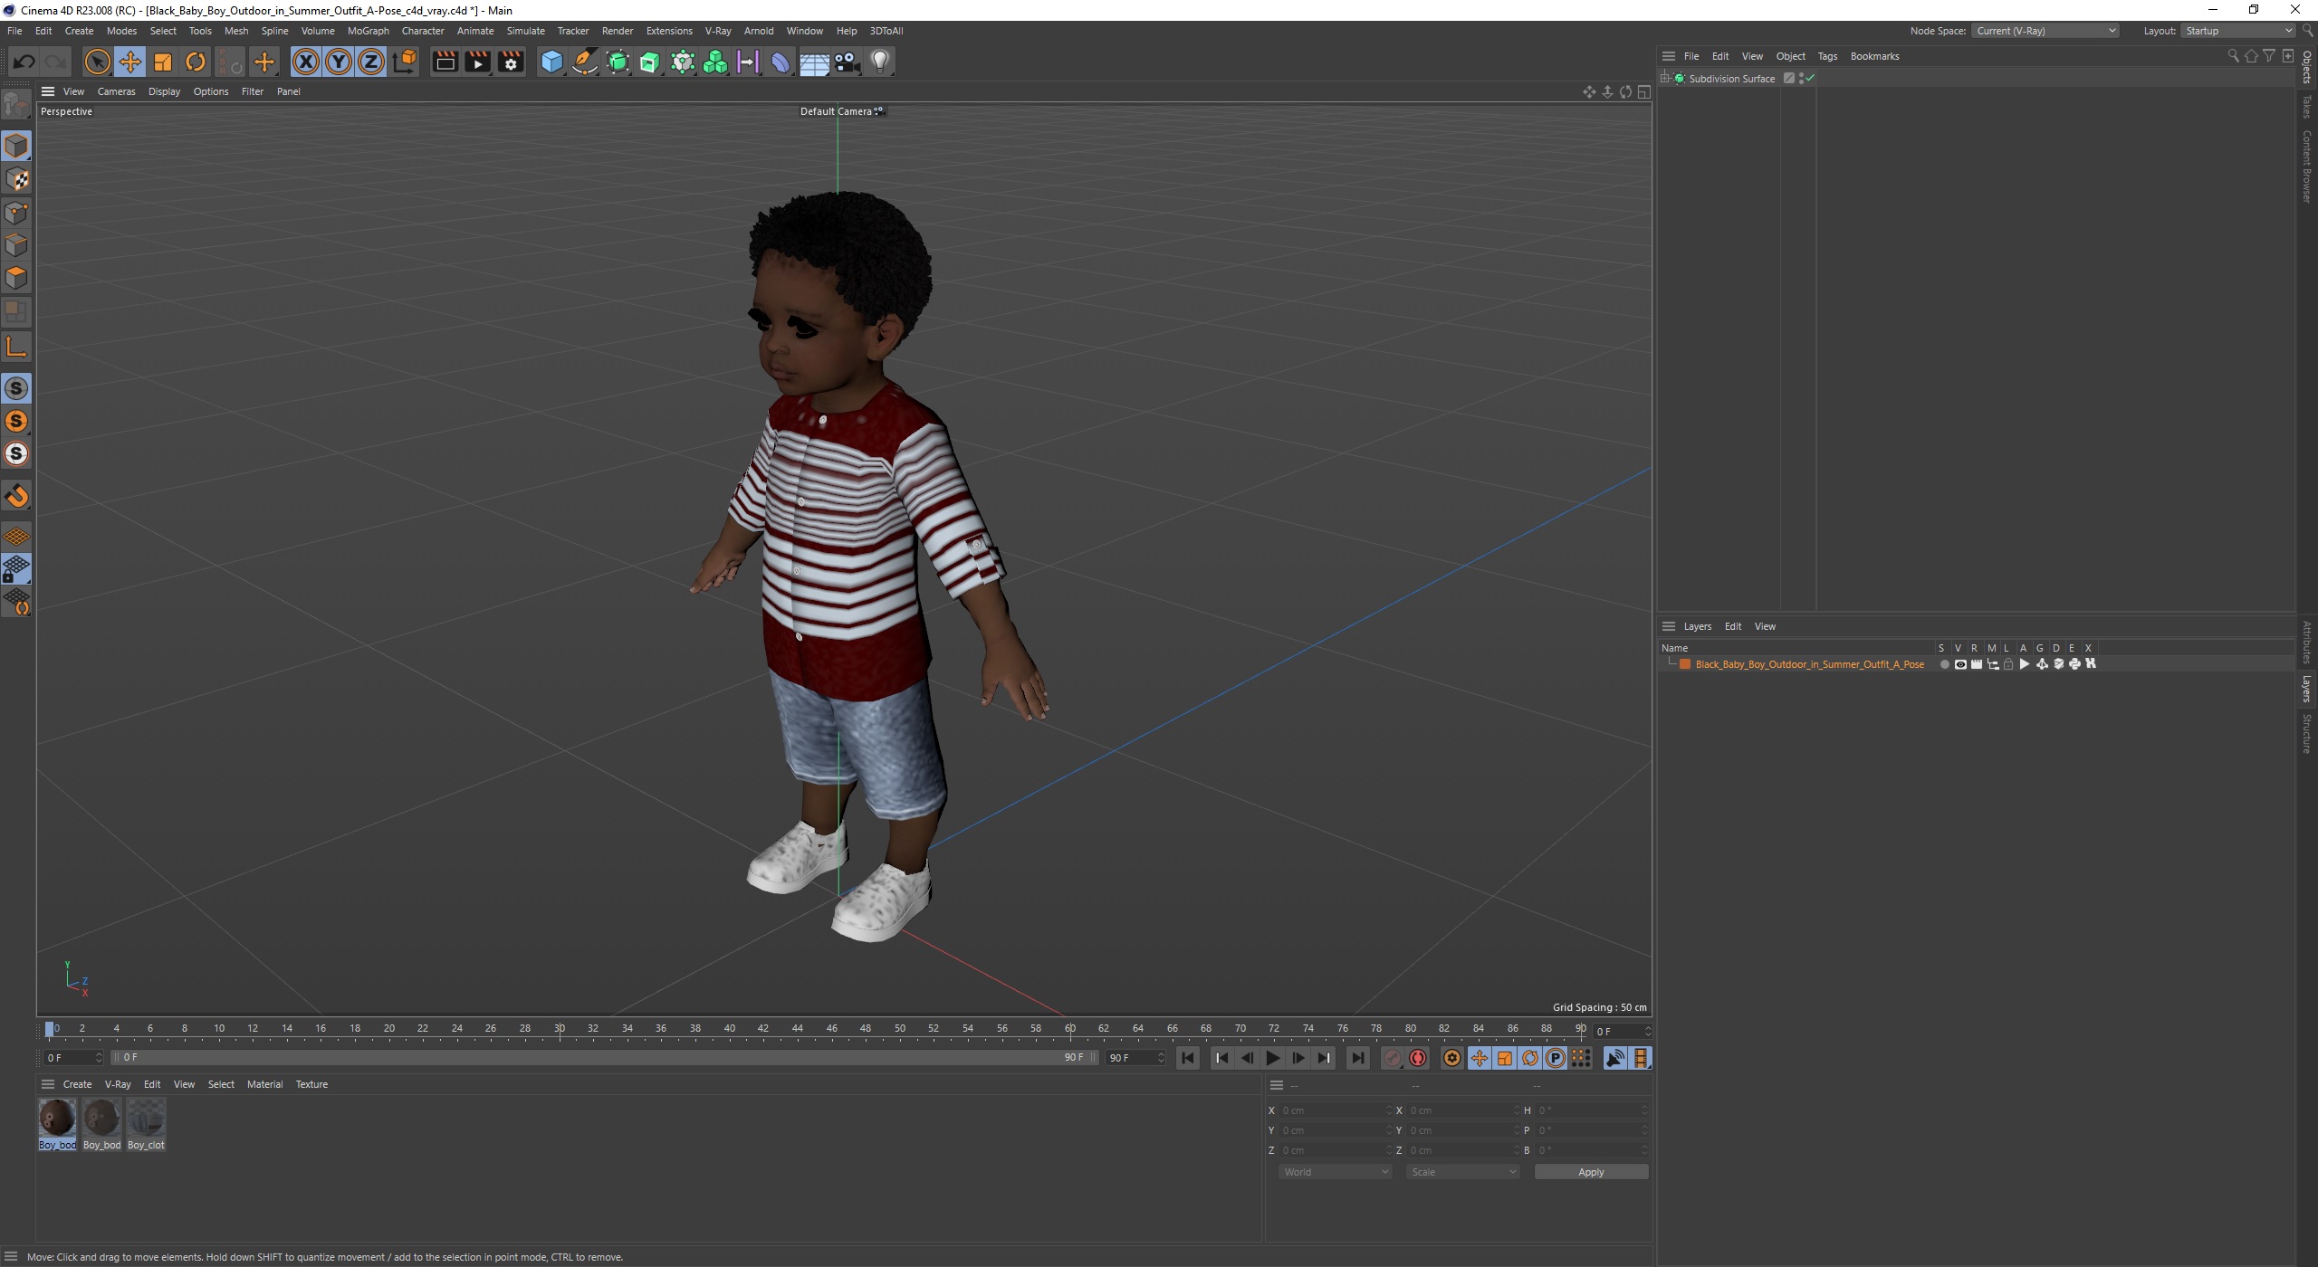Open viewport hamburger menu
This screenshot has width=2318, height=1267.
click(x=48, y=91)
